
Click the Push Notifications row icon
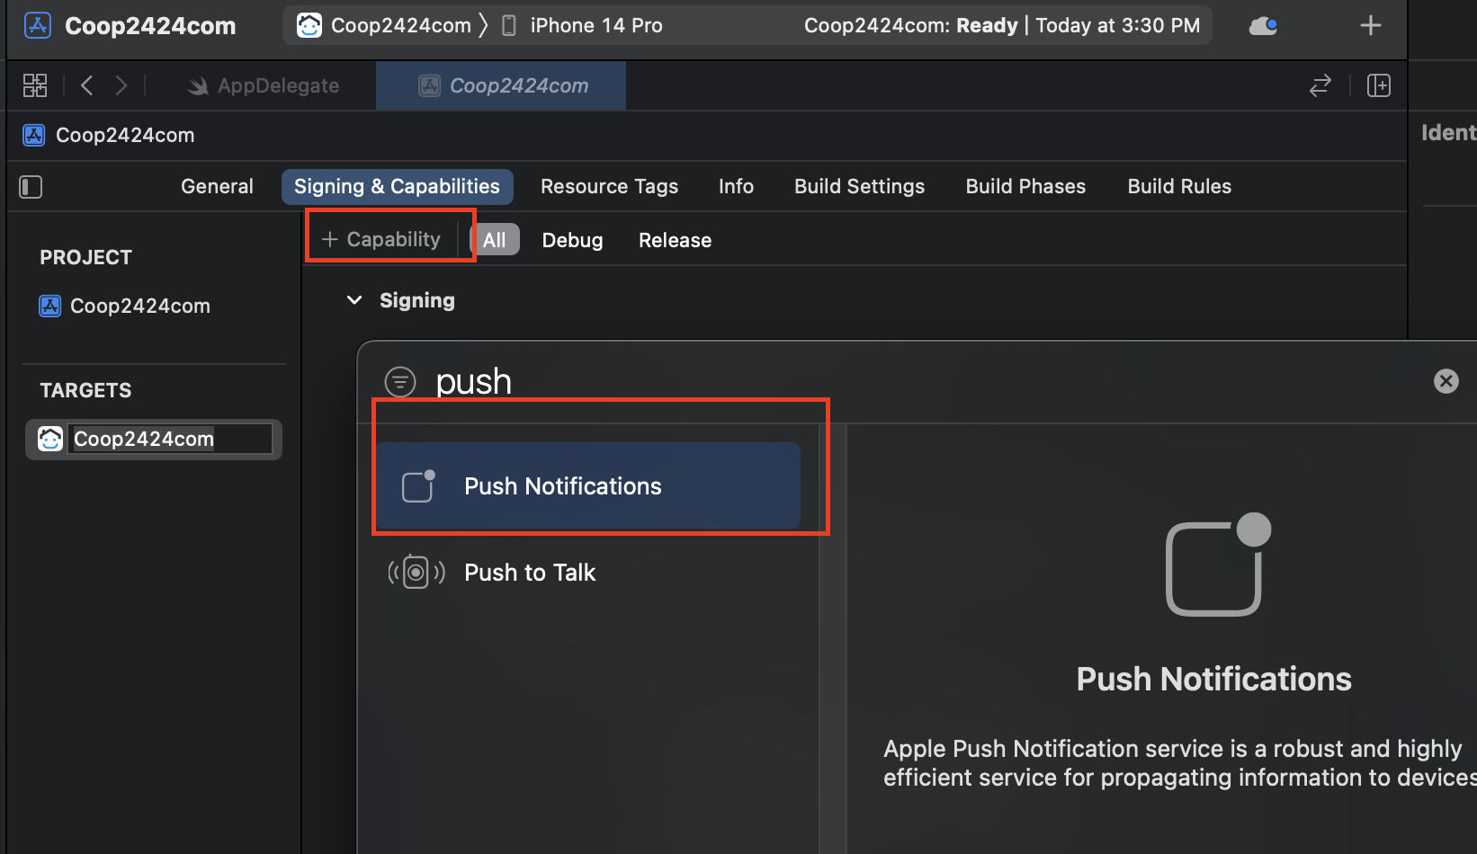(x=418, y=486)
